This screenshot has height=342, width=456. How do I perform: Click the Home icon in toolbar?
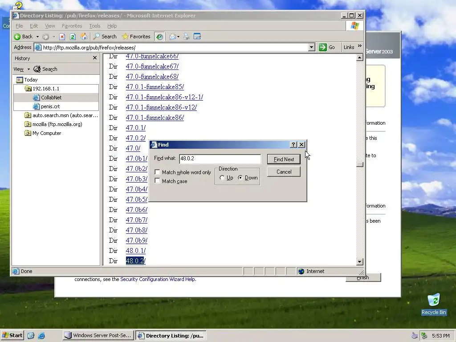tap(84, 37)
